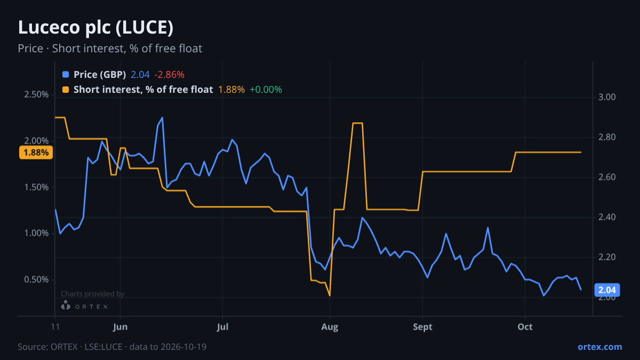This screenshot has width=640, height=360.
Task: Click the +0.00% short interest change
Action: point(266,90)
